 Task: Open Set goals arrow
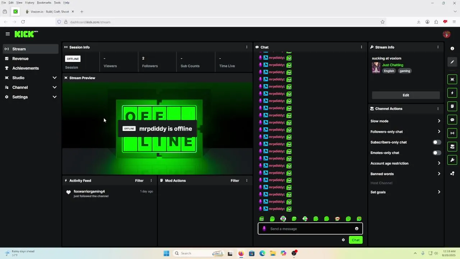439,192
